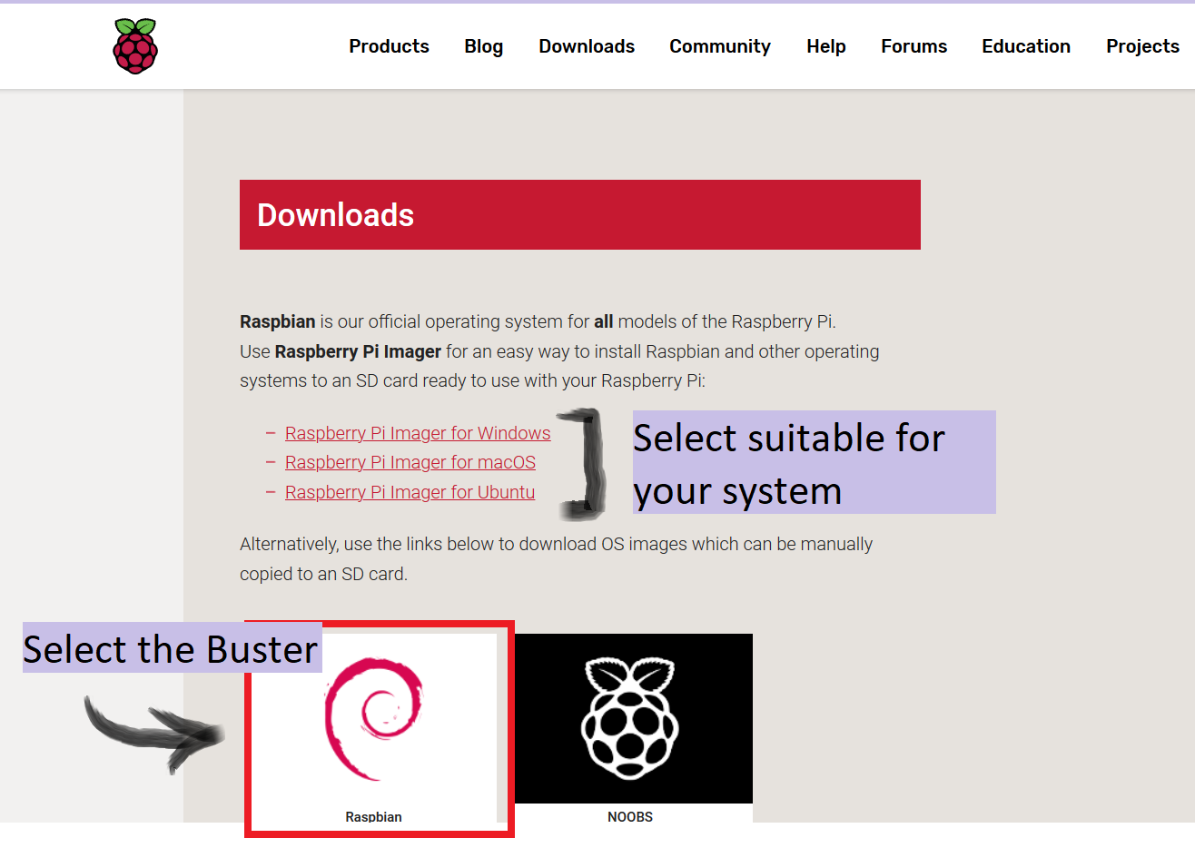The image size is (1195, 848).
Task: Click the Downloads red banner heading
Action: 335,214
